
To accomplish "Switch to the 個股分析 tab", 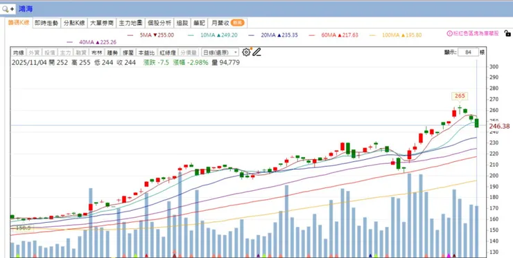I will [159, 23].
